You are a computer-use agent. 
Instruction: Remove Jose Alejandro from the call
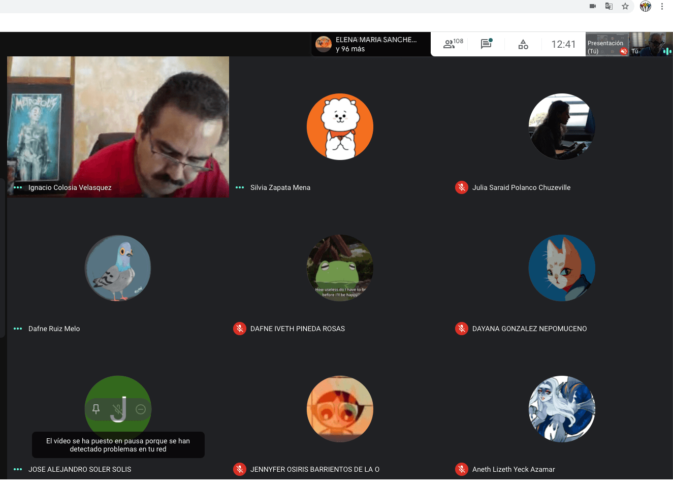tap(141, 409)
